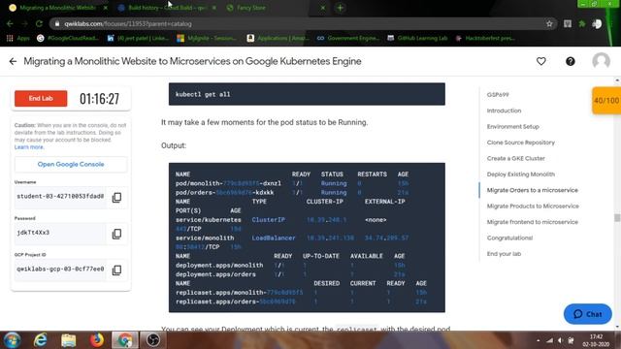Open the user profile avatar
Image resolution: width=621 pixels, height=349 pixels.
click(601, 61)
